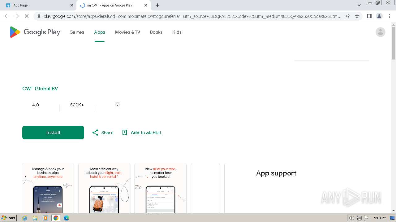Open 'Manage & book your business trips' screenshot

pyautogui.click(x=48, y=188)
